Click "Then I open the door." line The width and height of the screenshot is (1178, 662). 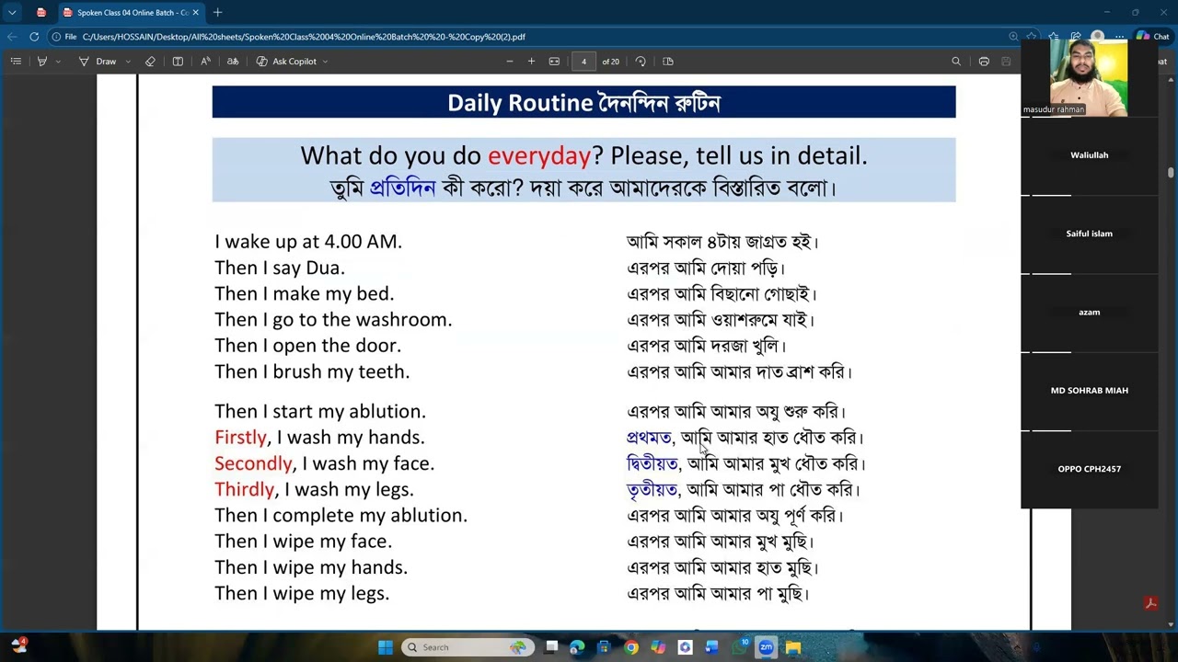307,346
